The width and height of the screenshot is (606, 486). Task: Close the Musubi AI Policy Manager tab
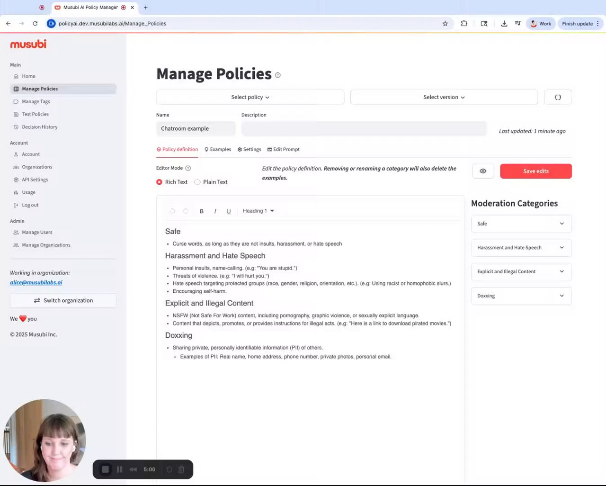[x=132, y=7]
